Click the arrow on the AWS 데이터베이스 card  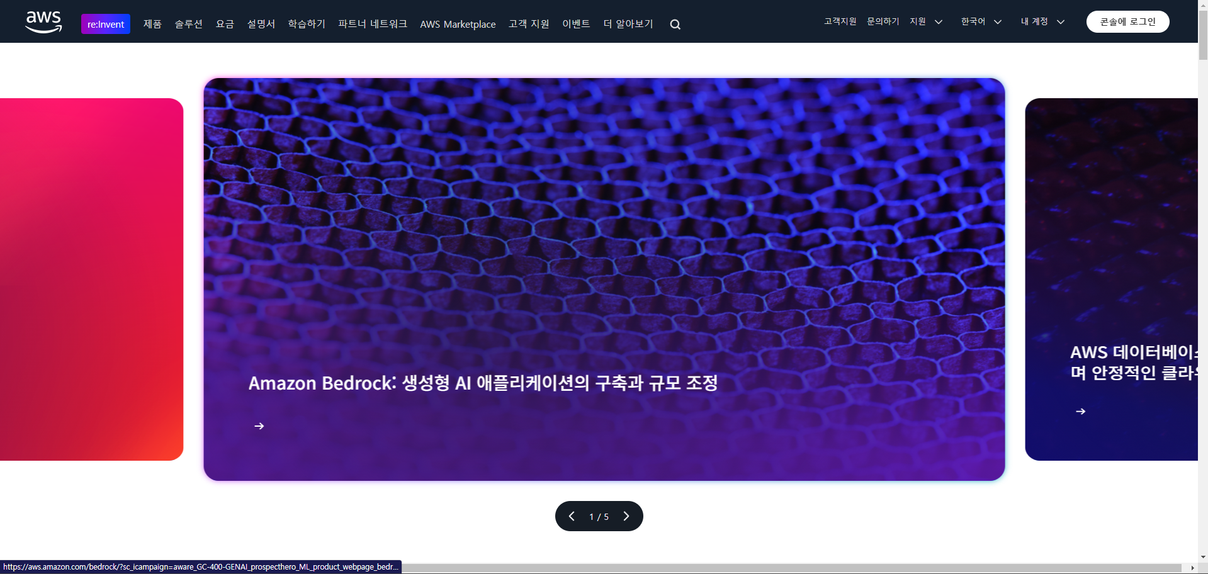coord(1081,412)
